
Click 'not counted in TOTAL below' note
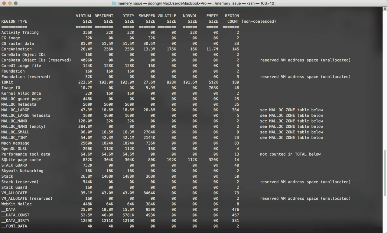coord(290,154)
